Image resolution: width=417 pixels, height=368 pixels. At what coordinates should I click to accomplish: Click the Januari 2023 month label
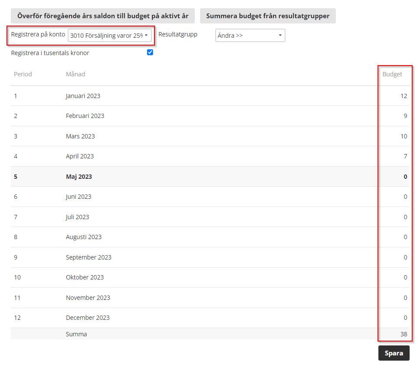click(x=83, y=96)
